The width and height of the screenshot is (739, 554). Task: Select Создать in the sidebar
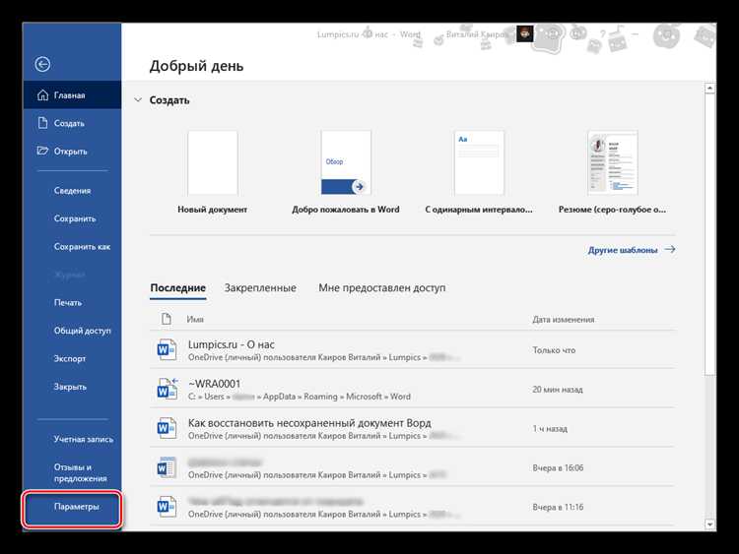(x=72, y=123)
